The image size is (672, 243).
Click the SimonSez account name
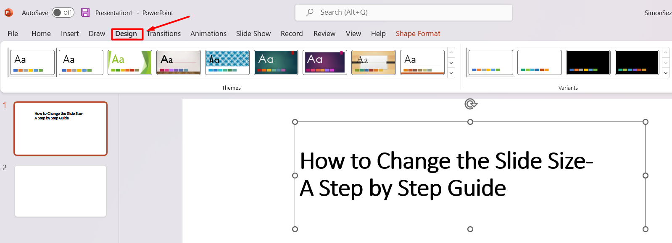coord(658,13)
